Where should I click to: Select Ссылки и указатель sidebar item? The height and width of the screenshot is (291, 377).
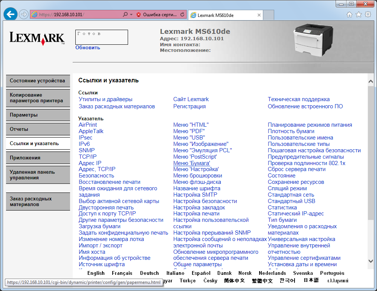click(38, 144)
